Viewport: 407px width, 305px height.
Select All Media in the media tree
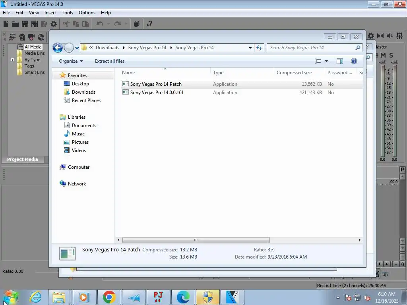(33, 47)
